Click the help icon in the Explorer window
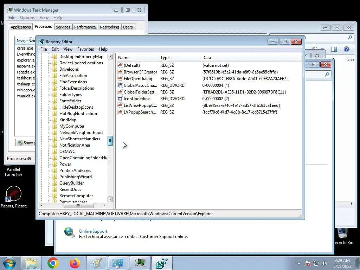Image resolution: width=360 pixels, height=270 pixels. tap(346, 49)
